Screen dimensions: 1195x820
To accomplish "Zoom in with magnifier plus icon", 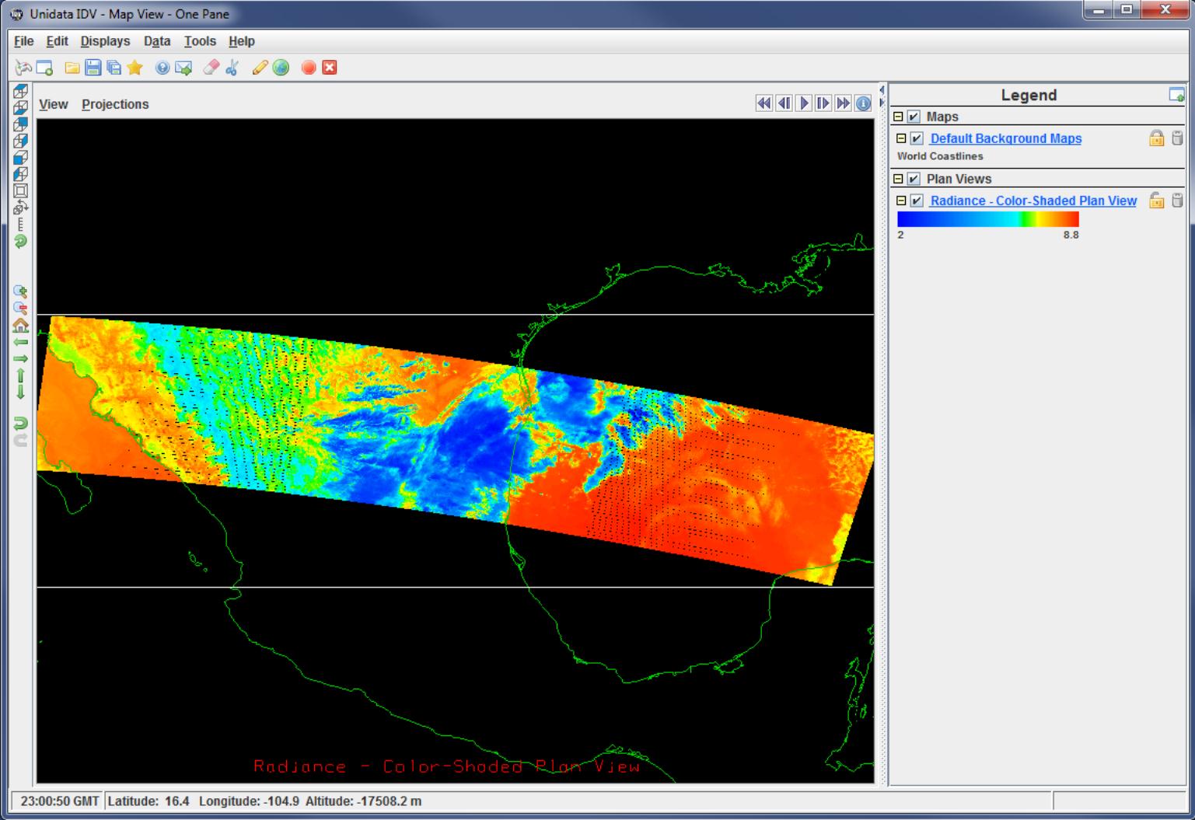I will 21,291.
